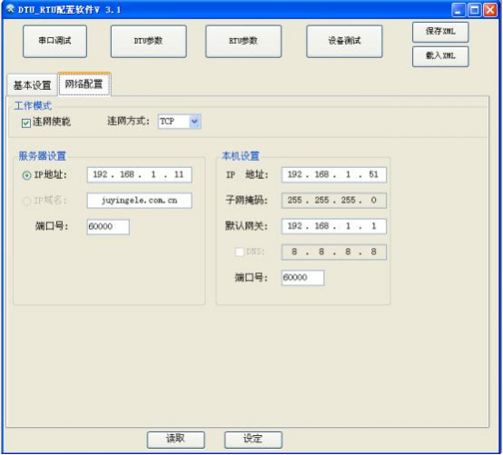Minimize the DTU_RTU configuration window
The width and height of the screenshot is (503, 455).
(x=459, y=10)
